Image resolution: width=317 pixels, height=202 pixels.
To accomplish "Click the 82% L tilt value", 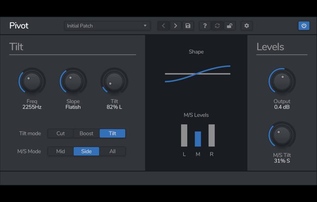I will 115,107.
